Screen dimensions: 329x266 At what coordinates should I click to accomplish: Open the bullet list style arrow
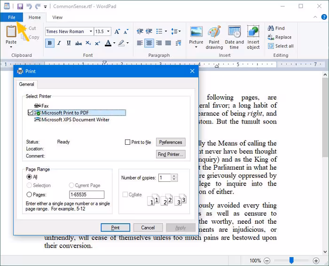tap(166, 31)
